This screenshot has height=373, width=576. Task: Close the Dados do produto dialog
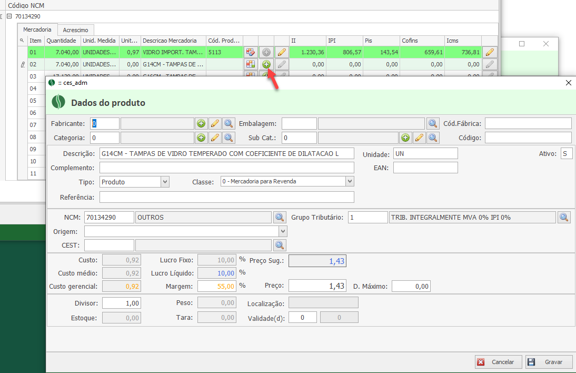click(568, 83)
